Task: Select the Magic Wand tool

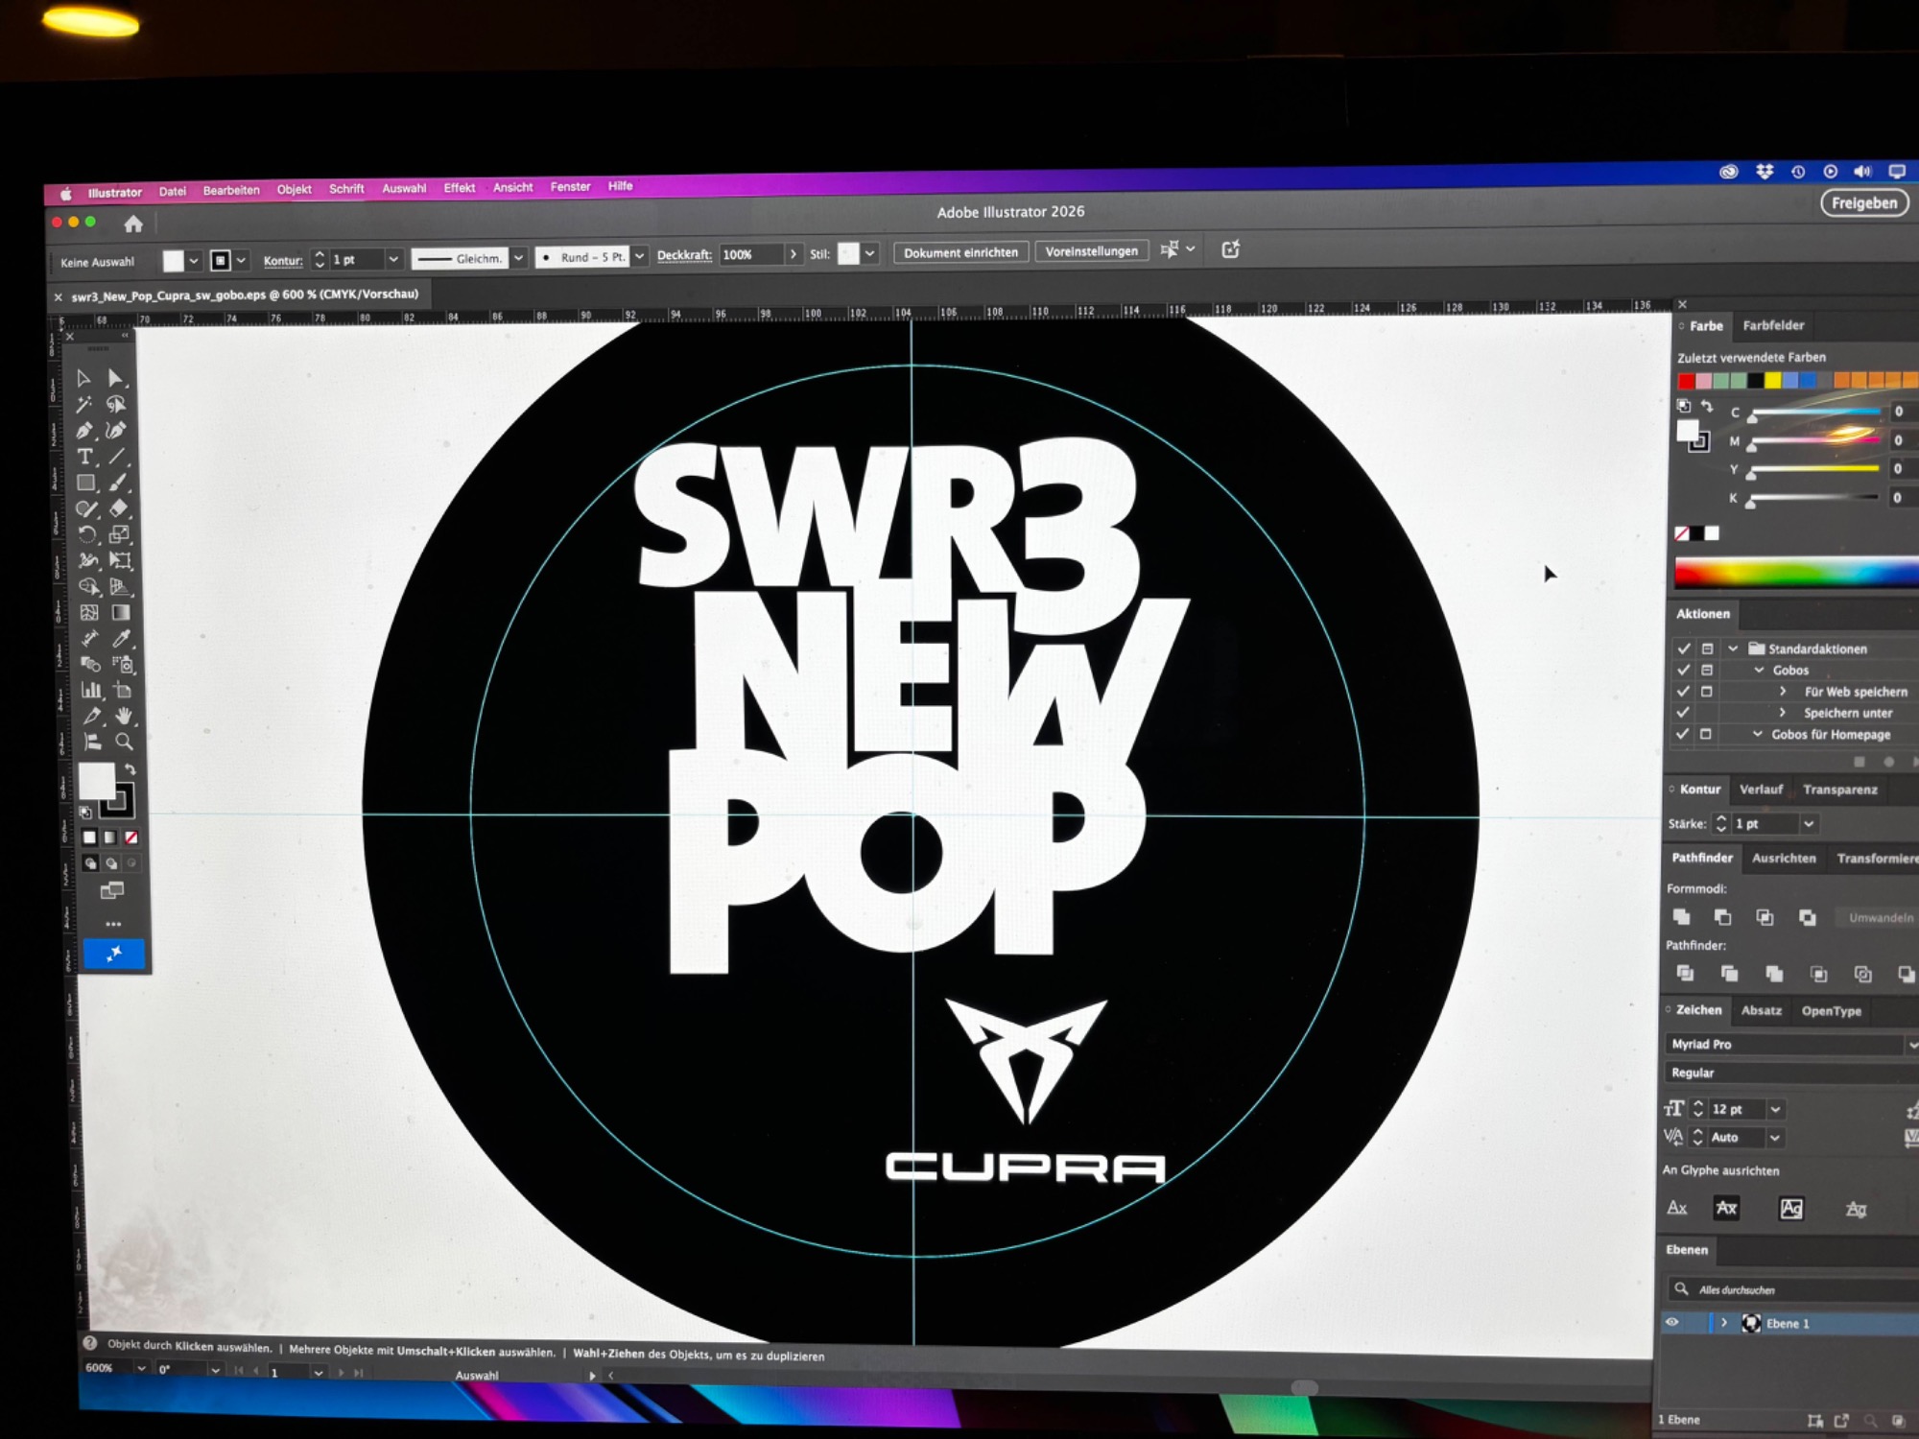Action: 84,405
